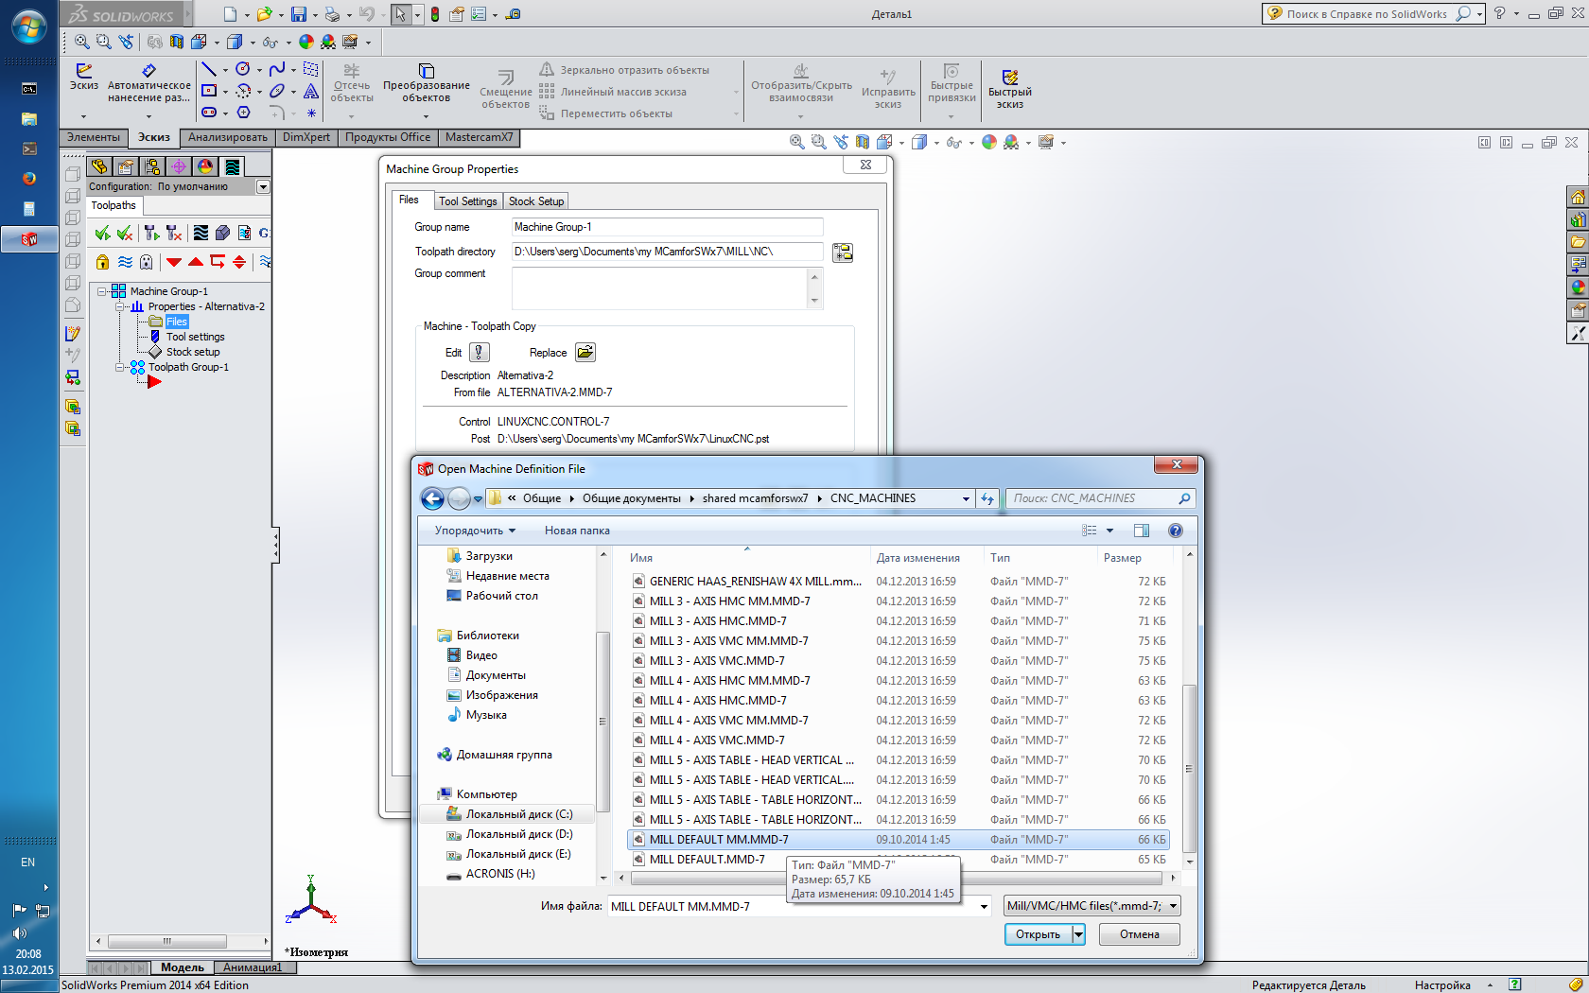
Task: Expand the address bar path dropdown
Action: [x=966, y=498]
